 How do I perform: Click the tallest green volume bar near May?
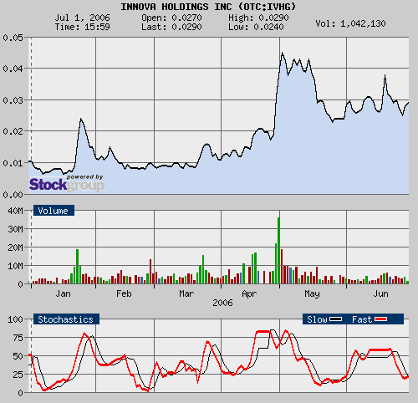coord(278,251)
